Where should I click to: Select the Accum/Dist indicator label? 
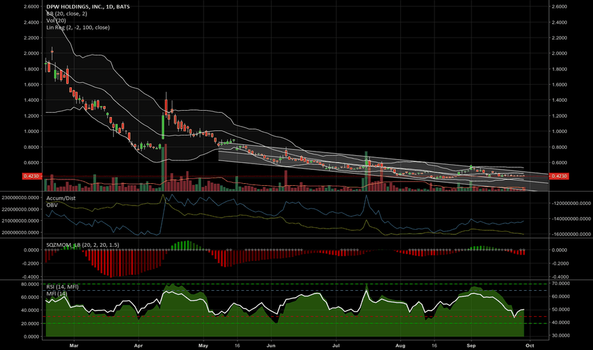[x=60, y=198]
